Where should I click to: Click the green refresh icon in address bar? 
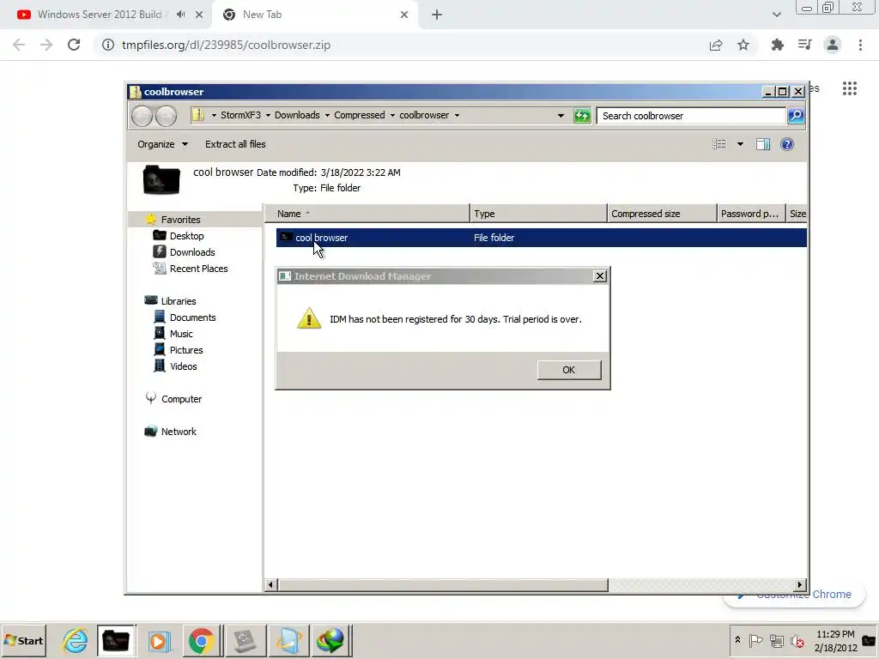click(x=582, y=116)
